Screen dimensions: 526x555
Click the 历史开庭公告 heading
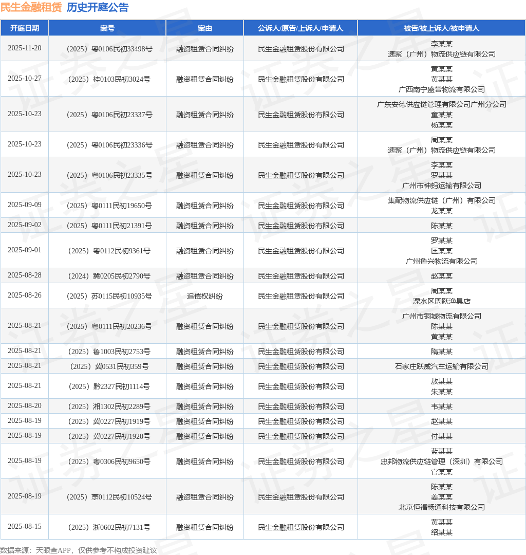98,7
